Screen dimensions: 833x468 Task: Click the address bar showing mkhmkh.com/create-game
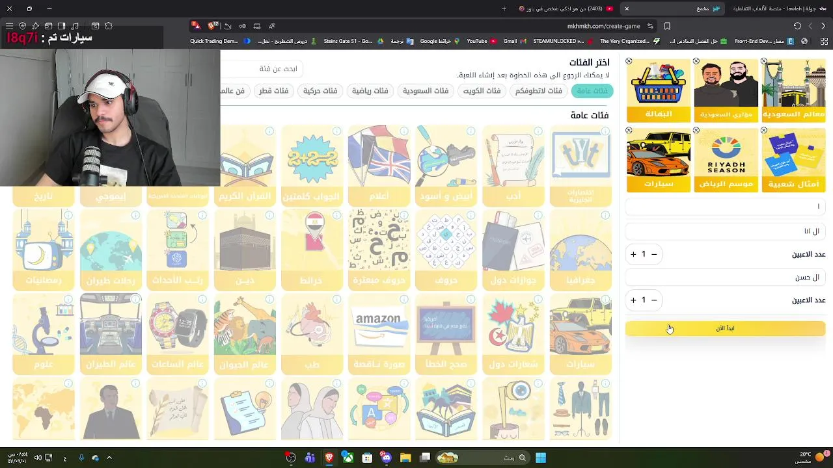coord(603,26)
